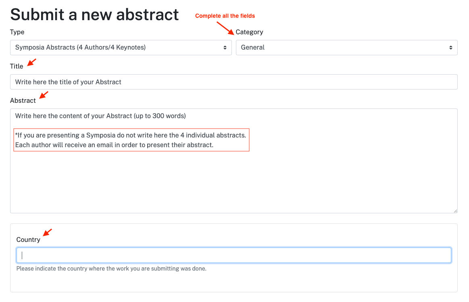The height and width of the screenshot is (302, 469).
Task: Click the red 'Complete all the fields' note
Action: pyautogui.click(x=225, y=16)
